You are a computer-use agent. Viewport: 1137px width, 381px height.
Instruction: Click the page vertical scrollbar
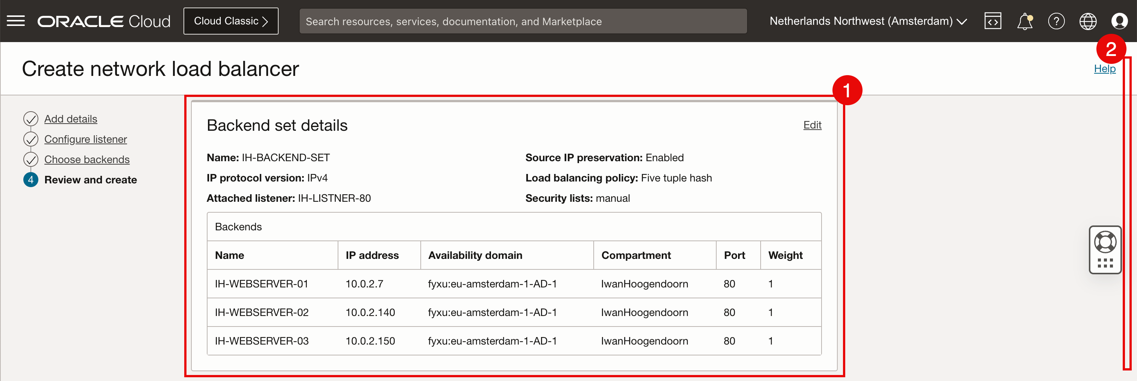1127,213
